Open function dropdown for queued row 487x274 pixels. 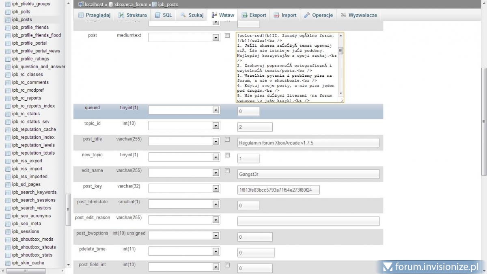tap(184, 110)
